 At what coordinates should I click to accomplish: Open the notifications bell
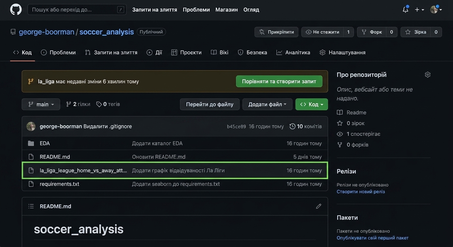click(405, 10)
